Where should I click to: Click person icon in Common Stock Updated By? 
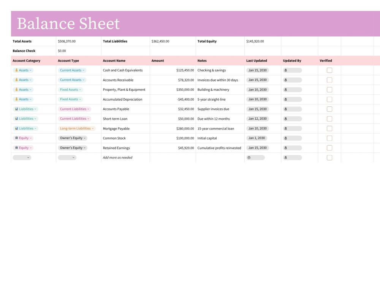[285, 138]
